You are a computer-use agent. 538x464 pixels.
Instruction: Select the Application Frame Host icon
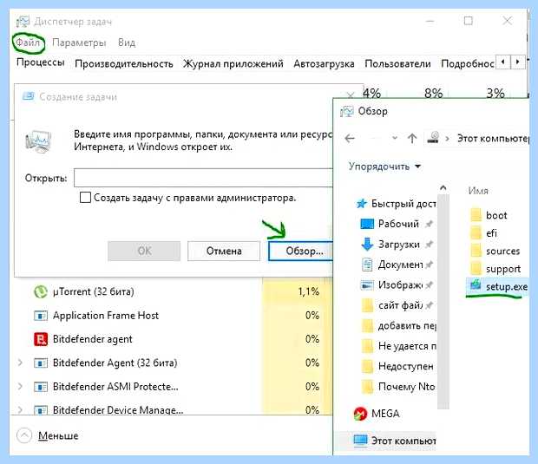pos(41,316)
